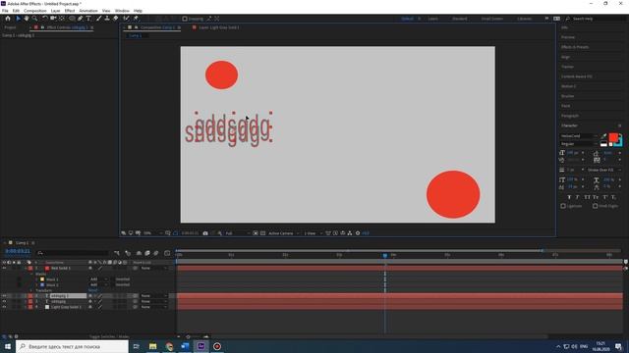Open After Effects from Windows taskbar
The image size is (629, 353).
[200, 346]
